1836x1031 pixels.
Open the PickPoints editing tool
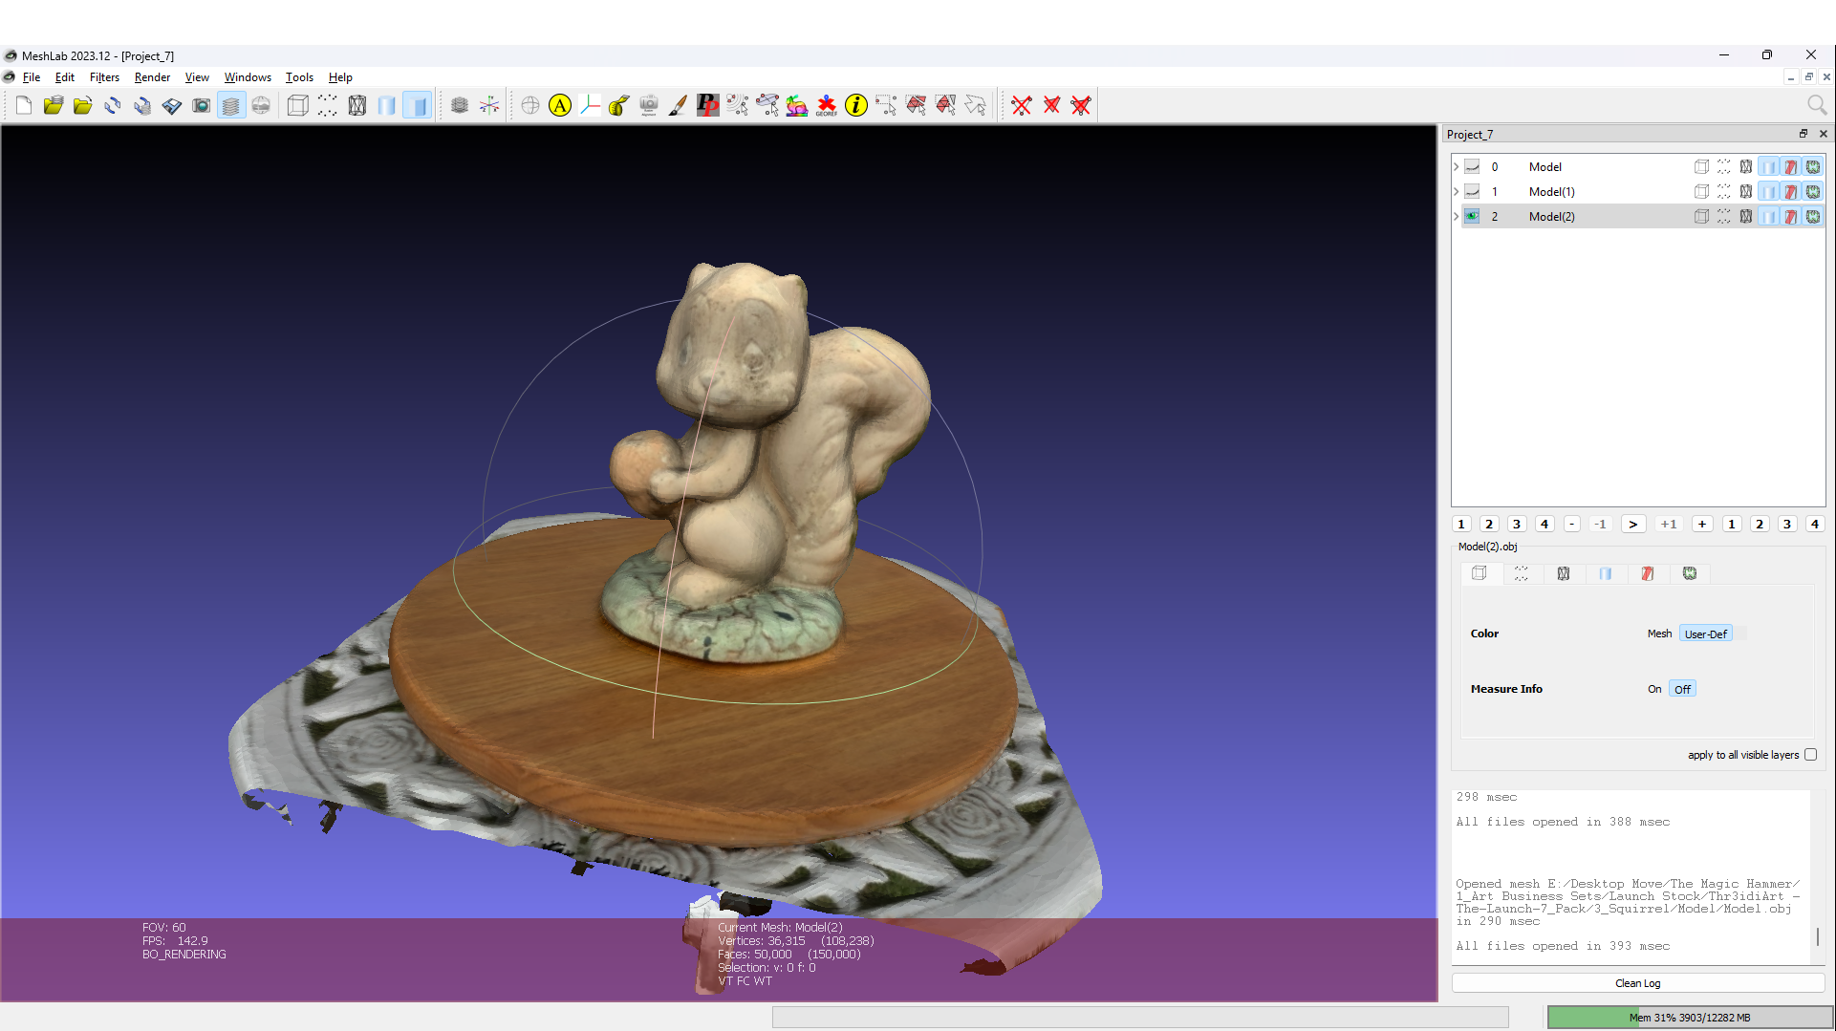707,105
